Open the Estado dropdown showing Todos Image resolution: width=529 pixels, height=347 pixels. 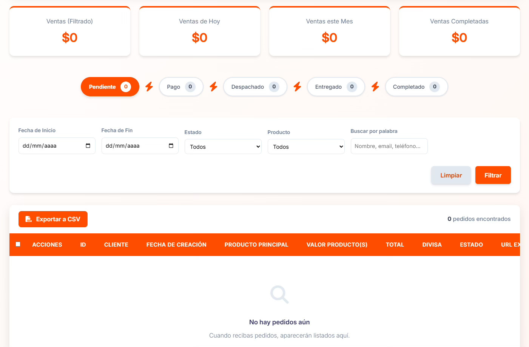[x=223, y=147]
